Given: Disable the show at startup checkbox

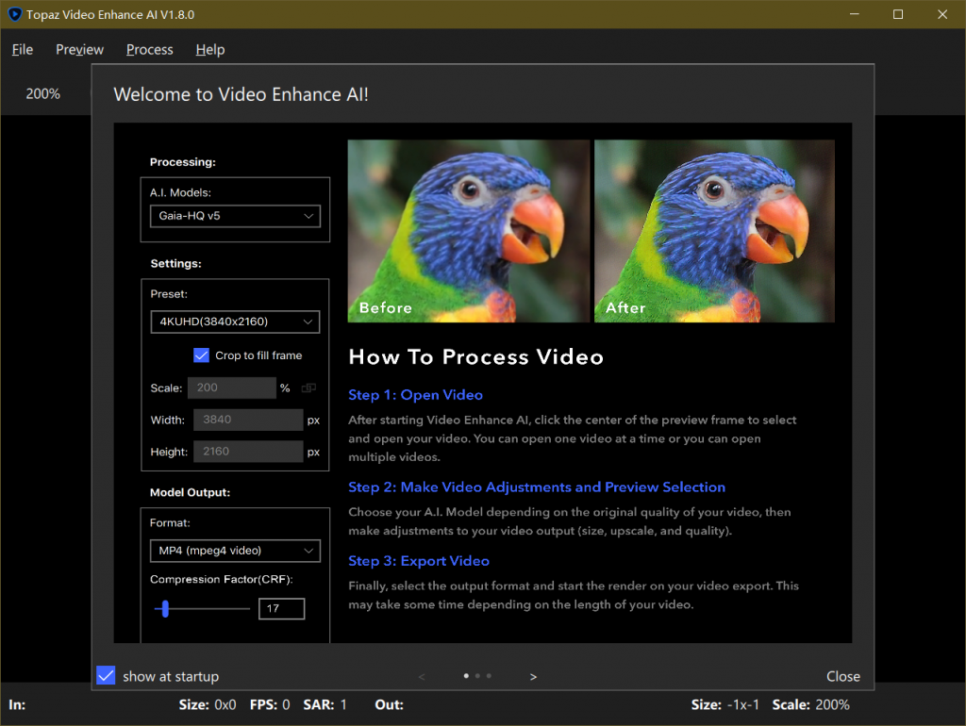Looking at the screenshot, I should point(107,676).
